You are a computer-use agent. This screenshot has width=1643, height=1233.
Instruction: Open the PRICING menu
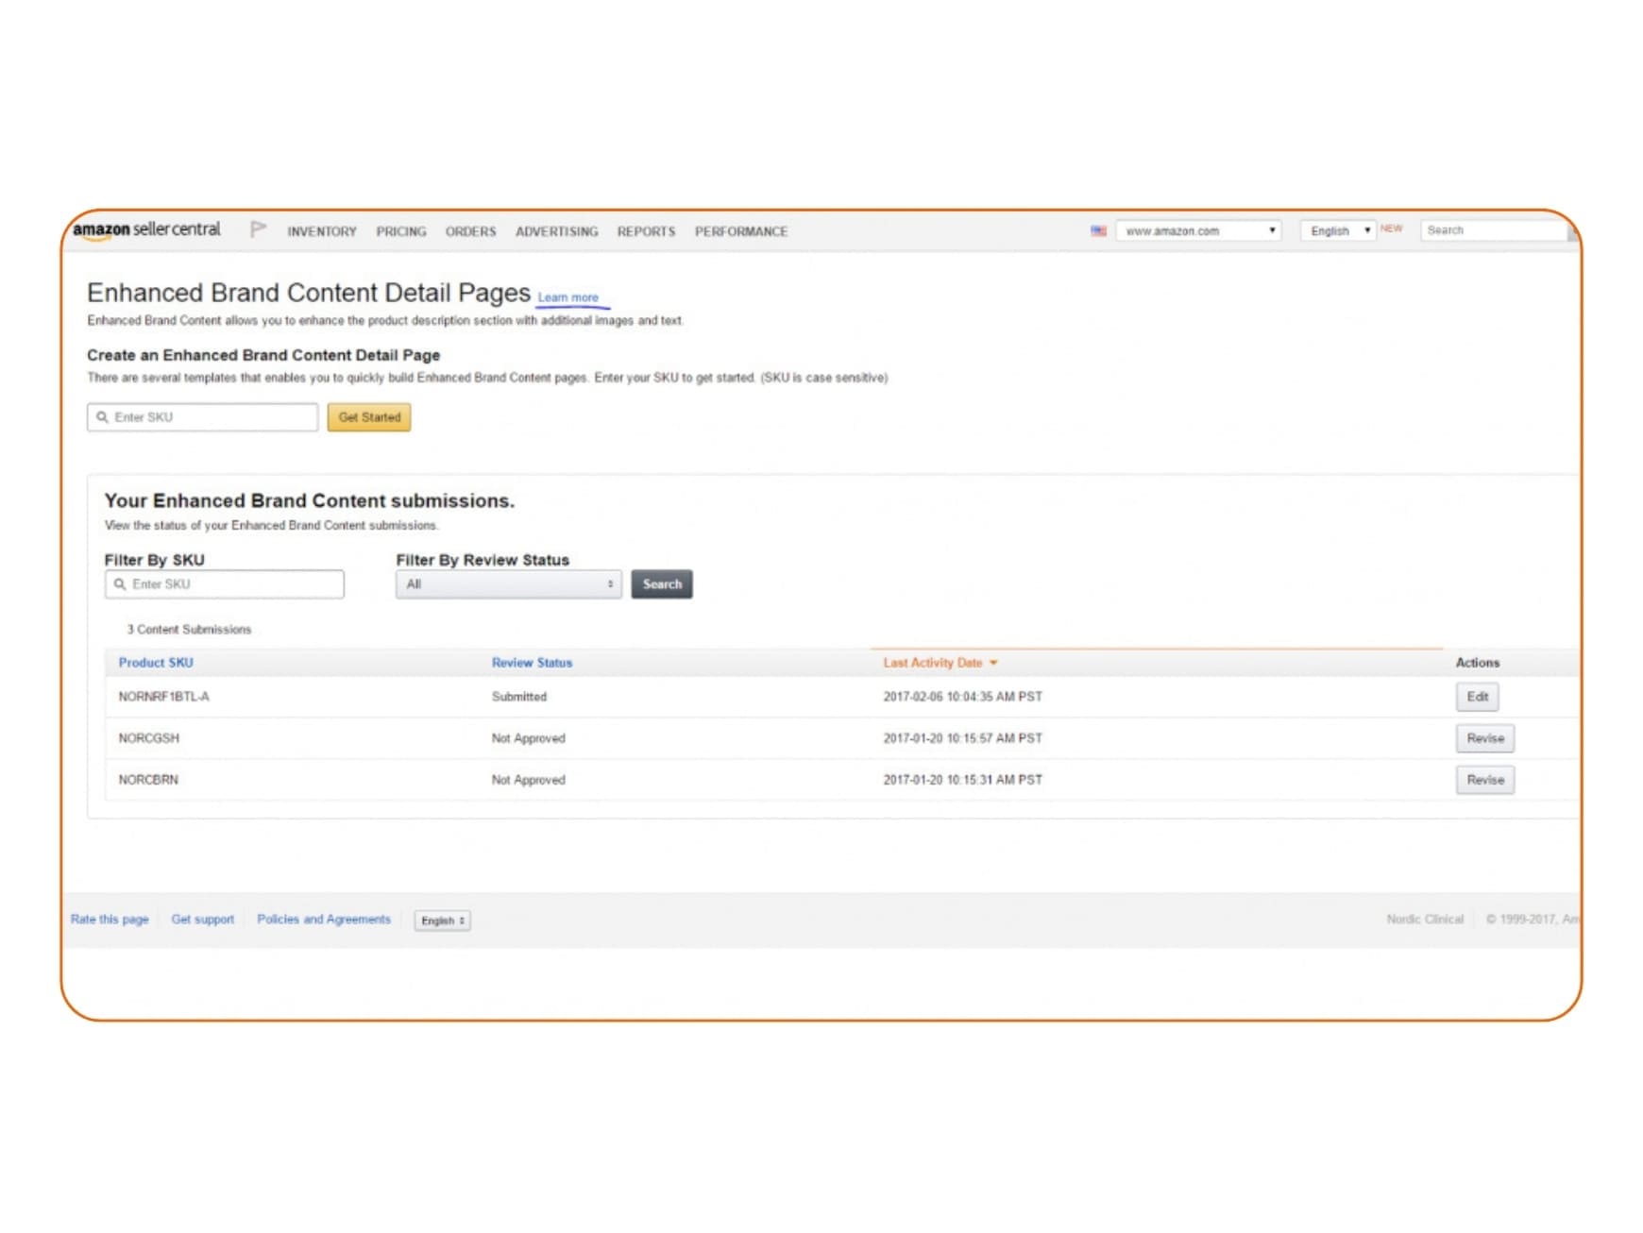(401, 231)
